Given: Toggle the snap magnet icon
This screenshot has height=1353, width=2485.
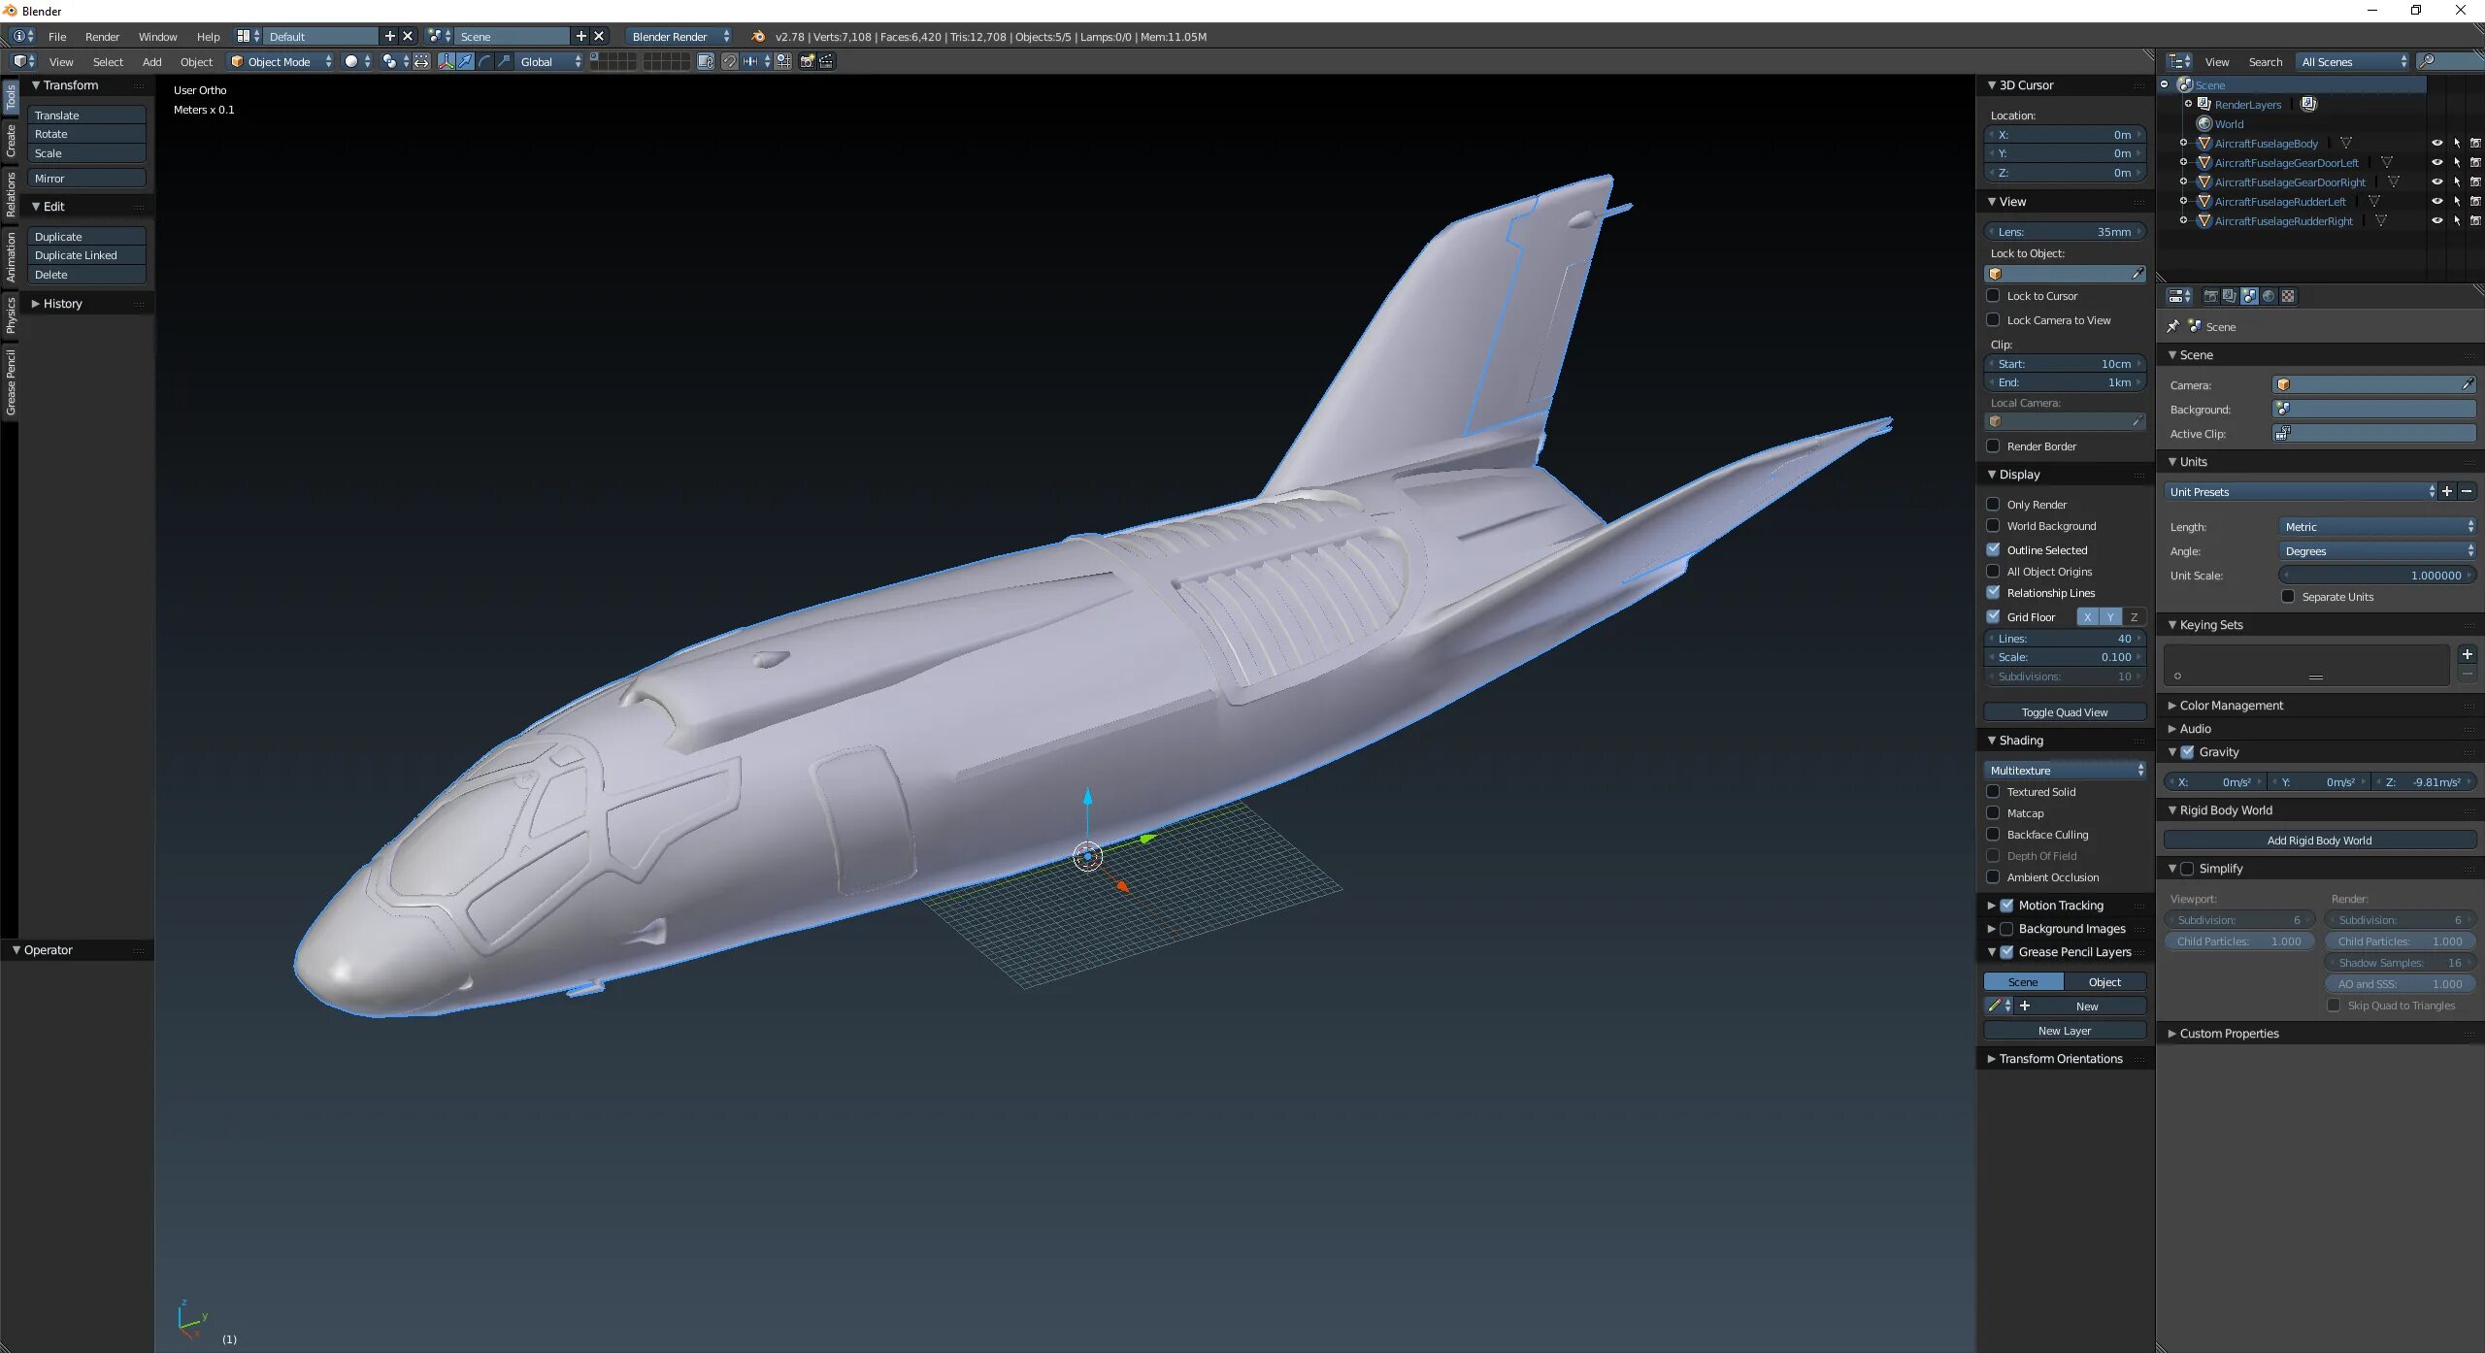Looking at the screenshot, I should [x=729, y=61].
